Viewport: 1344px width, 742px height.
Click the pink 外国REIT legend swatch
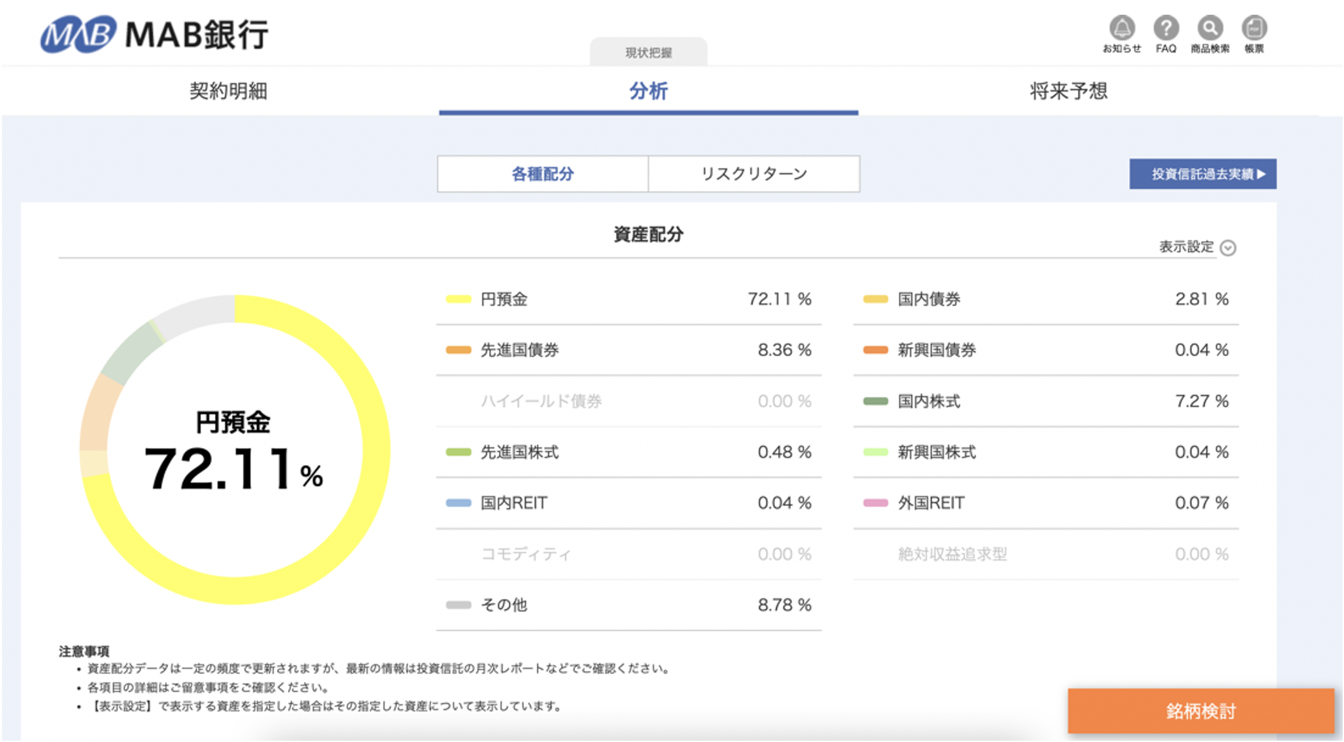pos(875,503)
